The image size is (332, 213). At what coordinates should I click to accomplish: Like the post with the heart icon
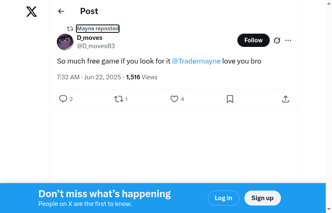tap(174, 99)
